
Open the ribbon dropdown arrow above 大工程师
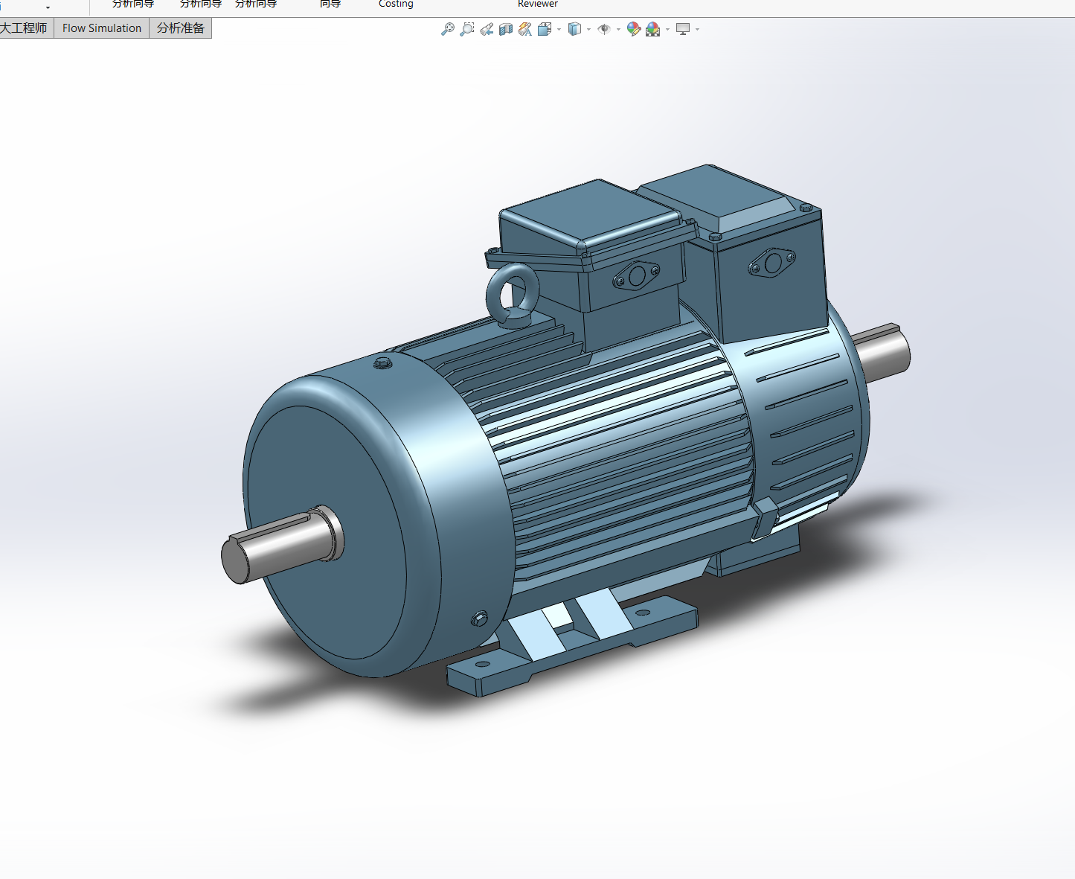tap(48, 7)
